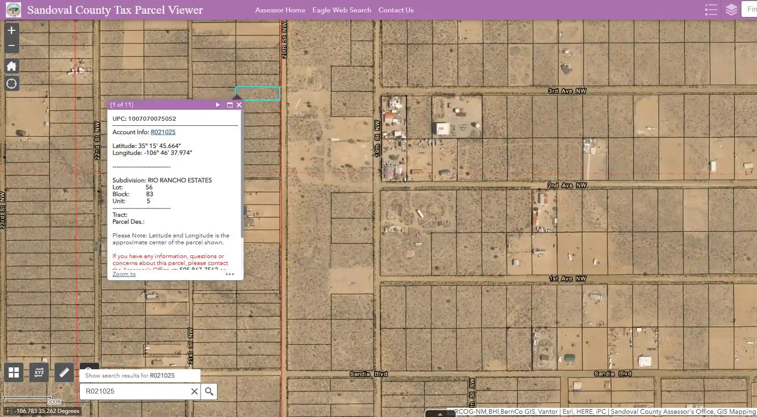
Task: Maximize the parcel info popup
Action: (x=230, y=105)
